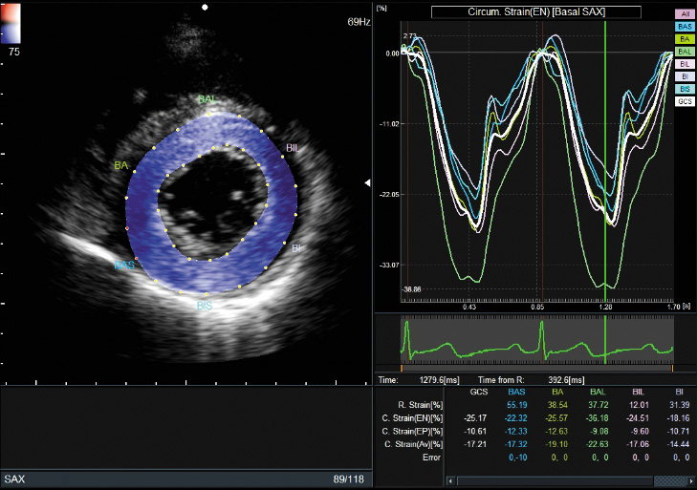
Task: Select the BAL segment label on ultrasound
Action: [207, 99]
